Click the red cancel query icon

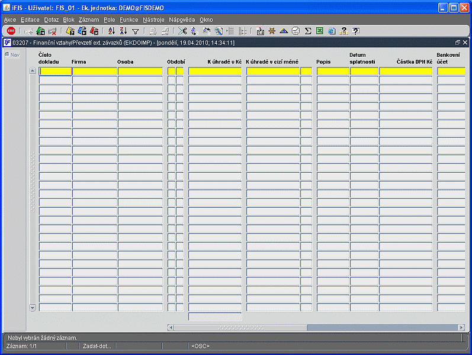94,31
